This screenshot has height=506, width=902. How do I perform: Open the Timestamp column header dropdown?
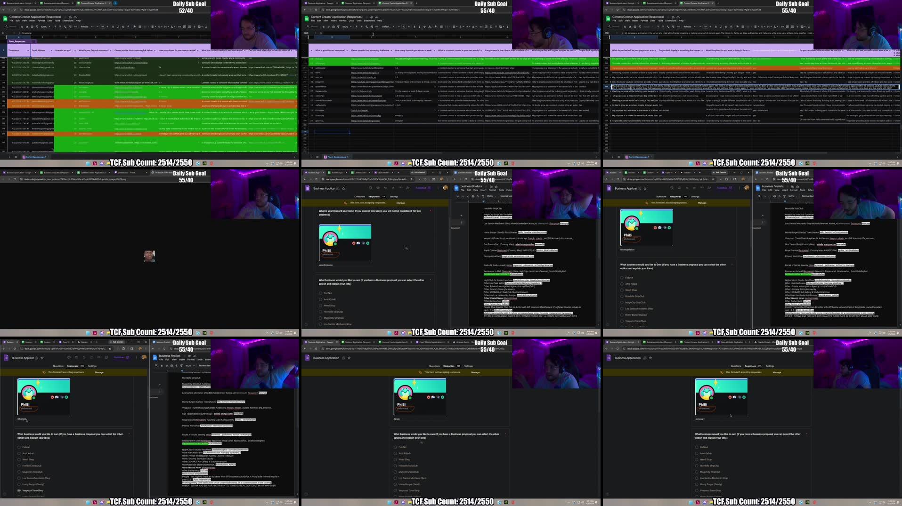tap(28, 50)
